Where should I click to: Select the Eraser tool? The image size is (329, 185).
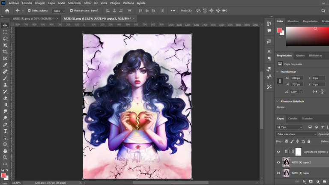pos(5,98)
